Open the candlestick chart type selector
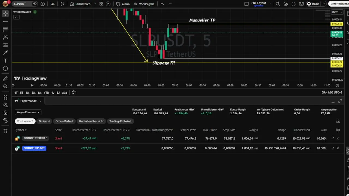The width and height of the screenshot is (349, 196). (62, 4)
